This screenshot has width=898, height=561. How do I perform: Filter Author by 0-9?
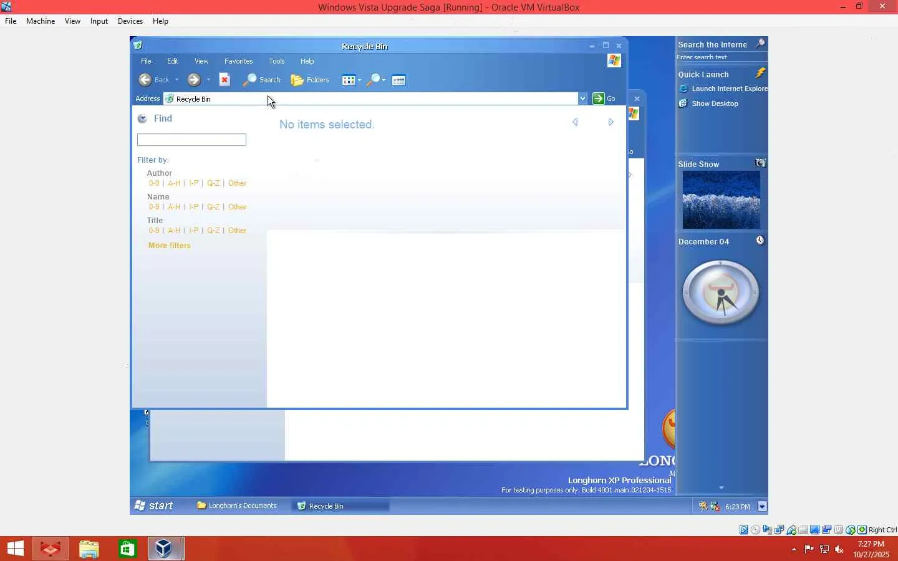(154, 183)
